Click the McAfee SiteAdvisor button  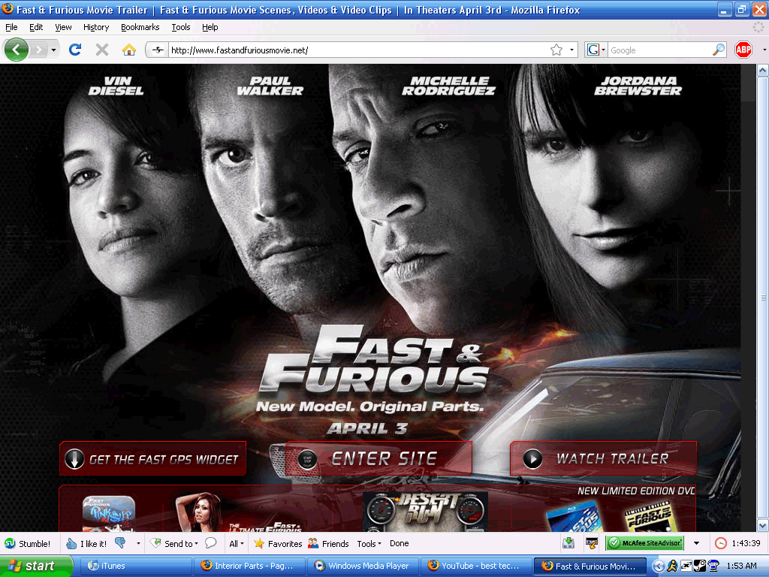pos(645,542)
